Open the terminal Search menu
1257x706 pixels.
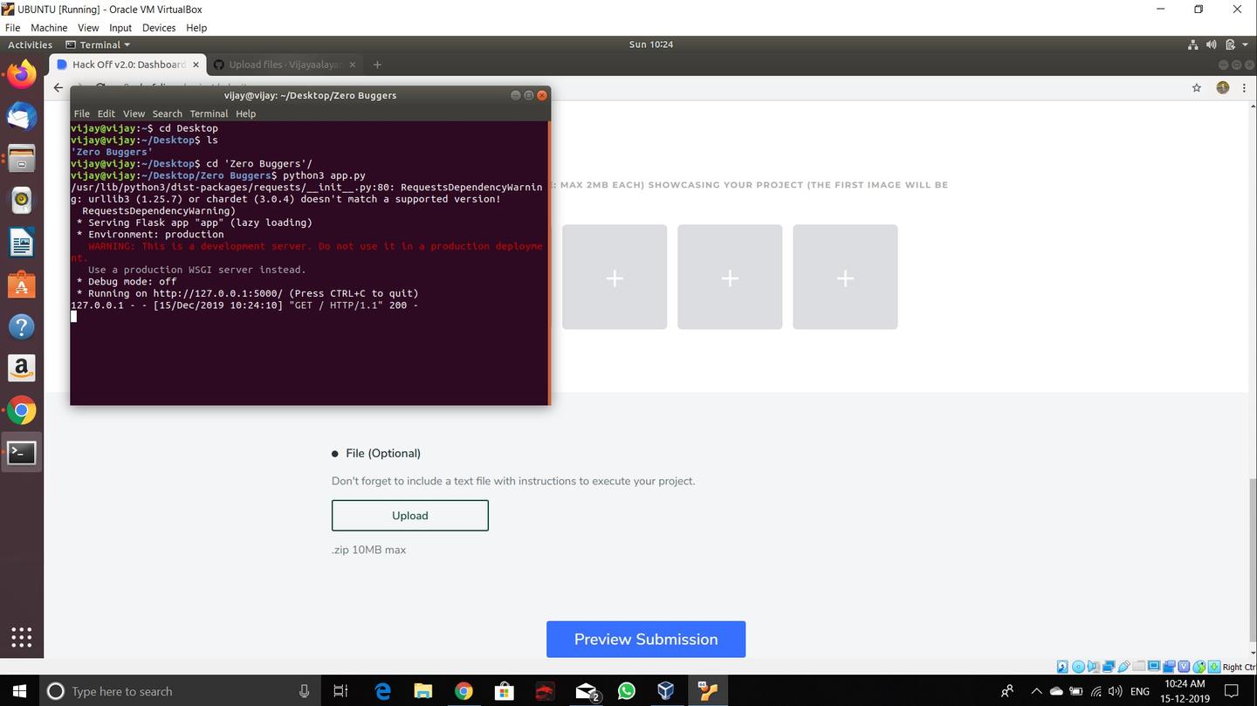tap(167, 113)
